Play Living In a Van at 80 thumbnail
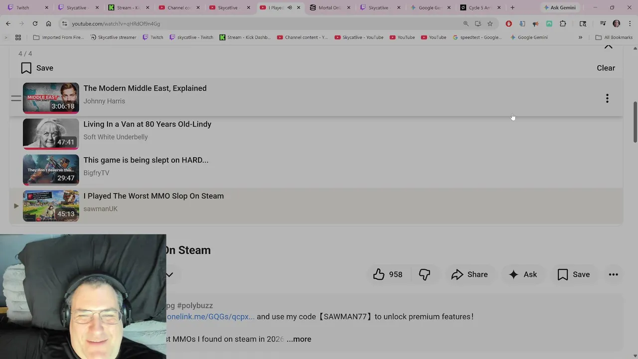 pos(51,134)
